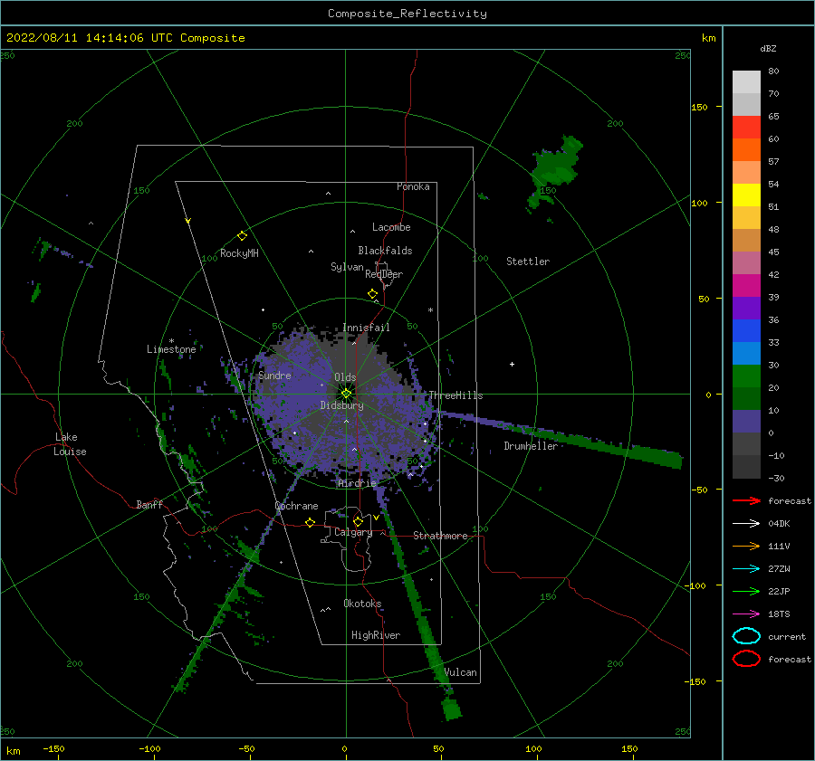Screen dimensions: 815x761
Task: Click the white plus marker south of Stettler
Action: [512, 364]
